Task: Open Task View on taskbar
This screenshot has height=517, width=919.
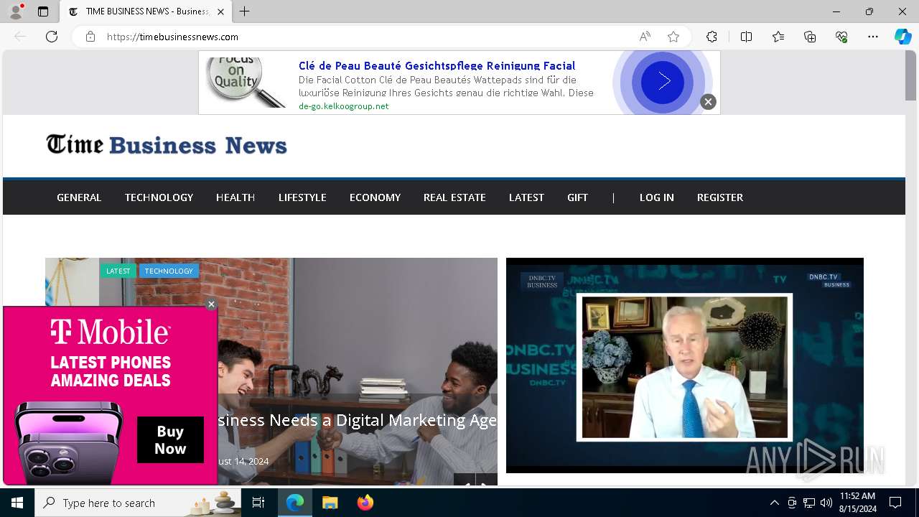Action: click(258, 503)
